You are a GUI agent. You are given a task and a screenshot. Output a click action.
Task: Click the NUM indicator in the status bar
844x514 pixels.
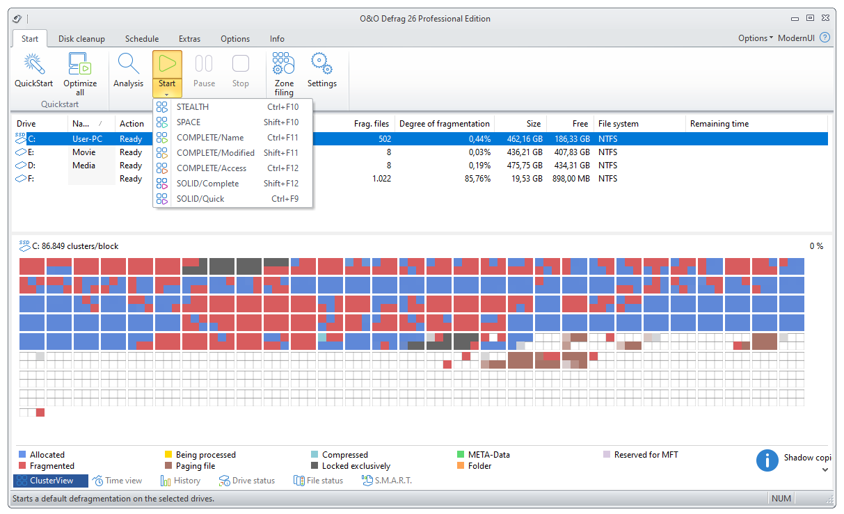pyautogui.click(x=781, y=499)
